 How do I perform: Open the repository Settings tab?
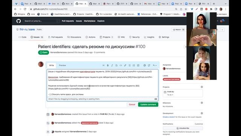164,37
